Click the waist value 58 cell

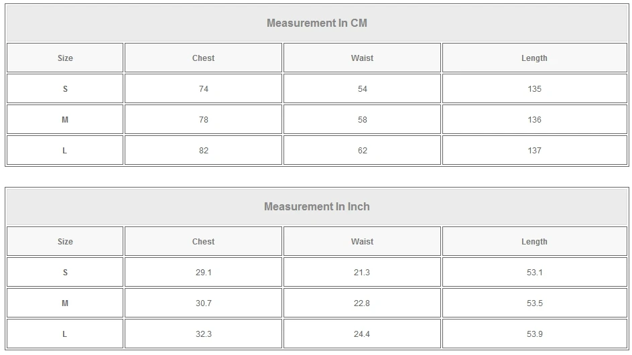(x=362, y=120)
